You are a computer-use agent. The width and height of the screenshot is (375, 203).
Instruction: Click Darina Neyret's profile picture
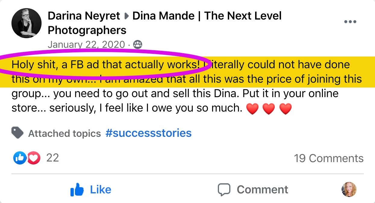pos(27,23)
